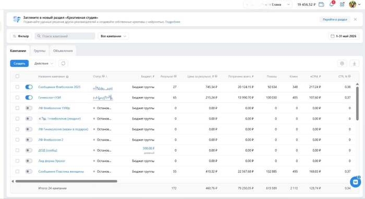Click the Итого: 24 кампании summary
Screen dimensions: 365x199
[x=52, y=188]
